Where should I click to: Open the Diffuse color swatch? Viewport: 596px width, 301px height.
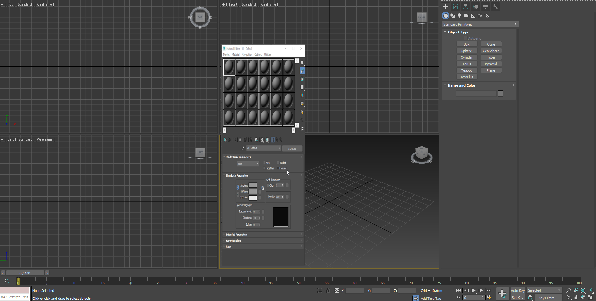click(253, 192)
